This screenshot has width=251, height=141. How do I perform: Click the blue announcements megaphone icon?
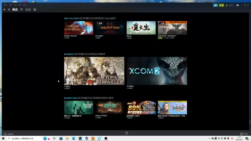(215, 5)
